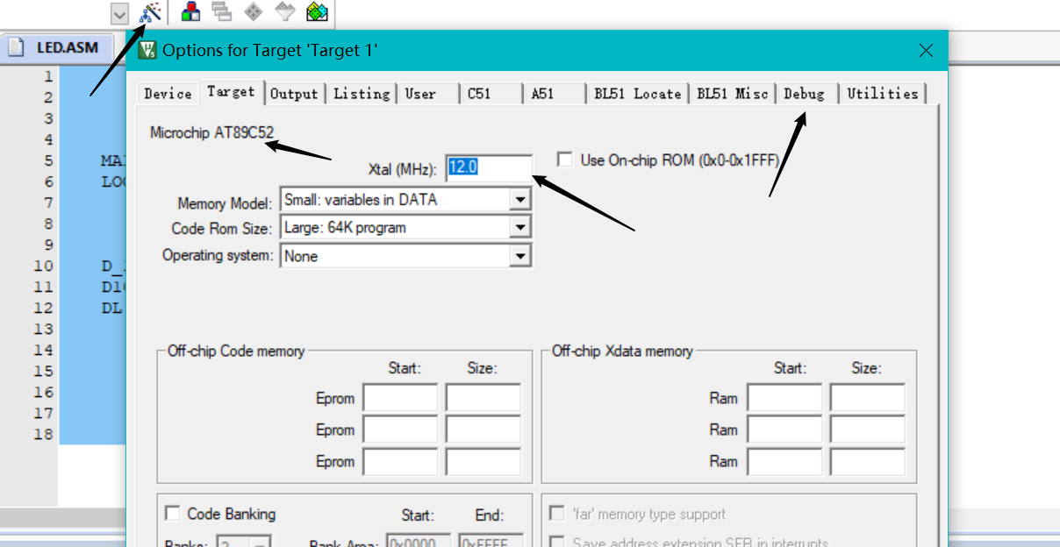This screenshot has width=1060, height=547.
Task: Switch to the Listing tab
Action: [362, 94]
